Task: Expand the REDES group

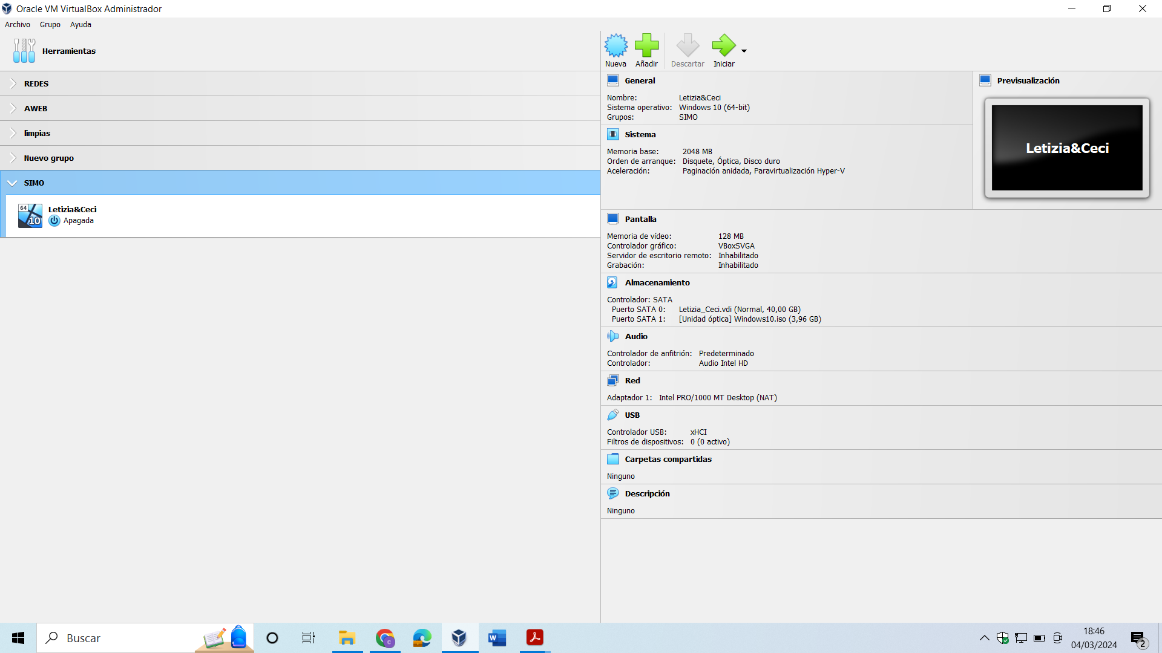Action: 13,83
